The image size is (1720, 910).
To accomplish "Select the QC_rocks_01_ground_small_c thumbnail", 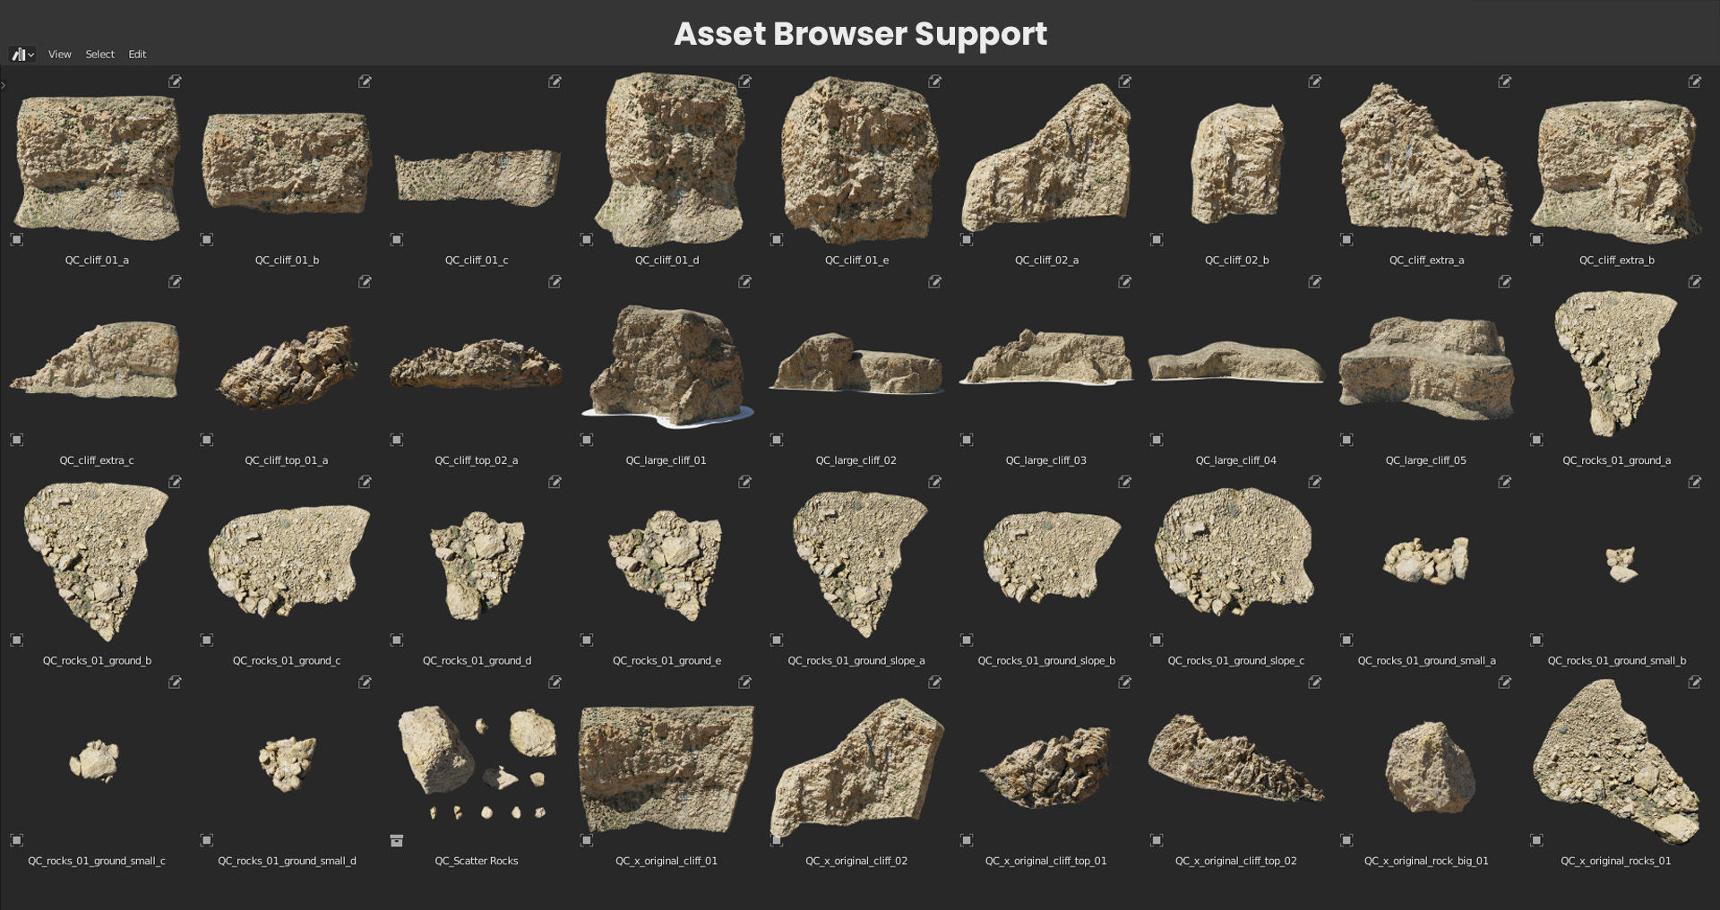I will point(94,761).
